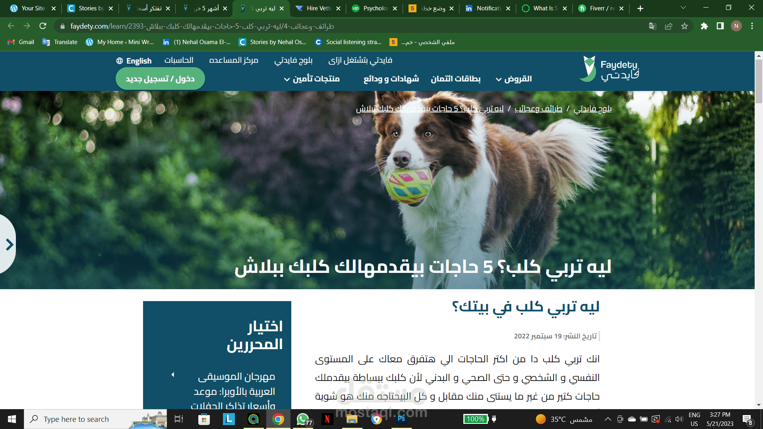
Task: Go back with the browser back arrow
Action: (11, 26)
